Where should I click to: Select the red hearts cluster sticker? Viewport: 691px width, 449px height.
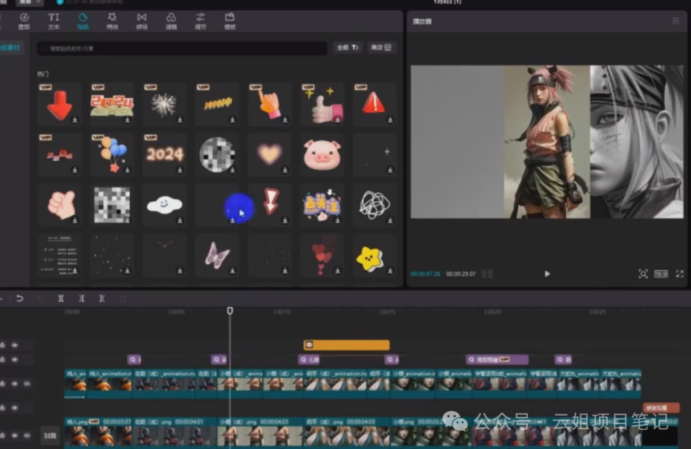click(322, 255)
